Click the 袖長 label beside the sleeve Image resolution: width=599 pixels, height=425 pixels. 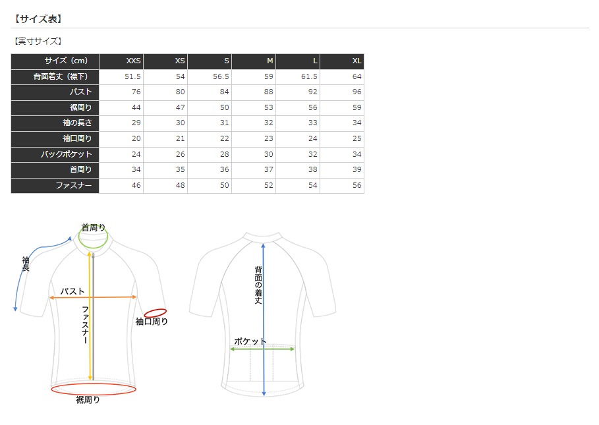26,264
